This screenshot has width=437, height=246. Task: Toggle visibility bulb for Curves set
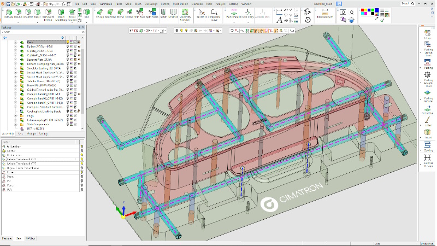[x=81, y=172]
